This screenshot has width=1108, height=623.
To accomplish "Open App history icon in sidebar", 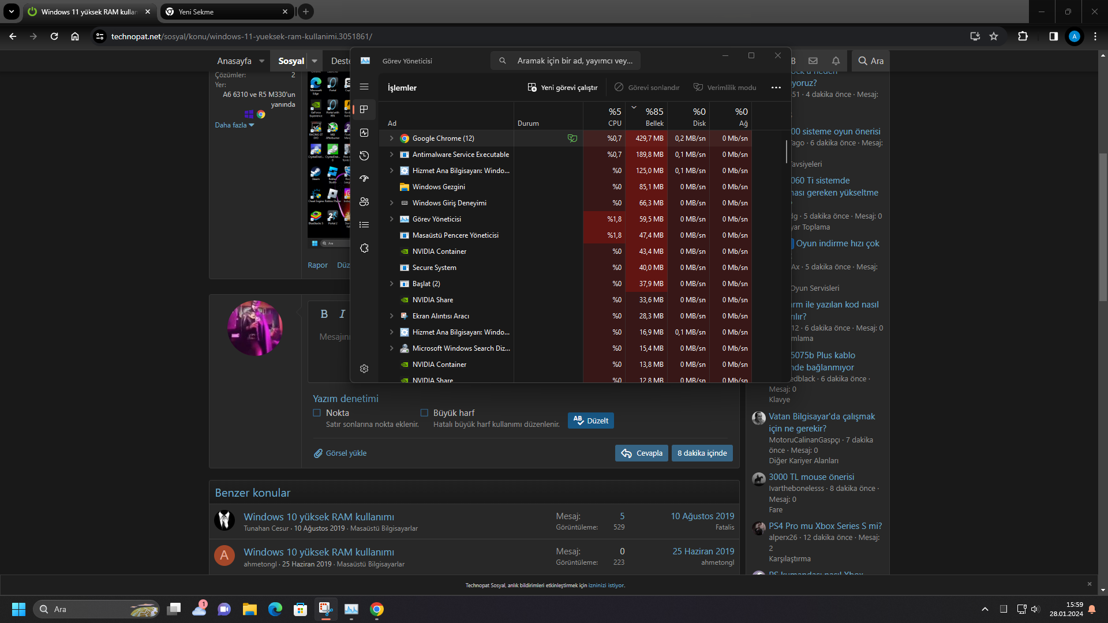I will click(x=364, y=156).
